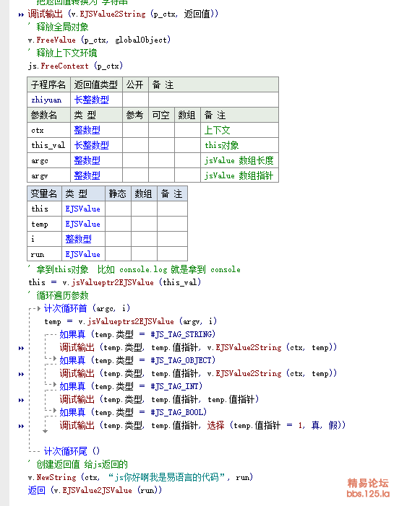Click the jsValue 数组长度 remark cell
399x506 pixels.
239,160
